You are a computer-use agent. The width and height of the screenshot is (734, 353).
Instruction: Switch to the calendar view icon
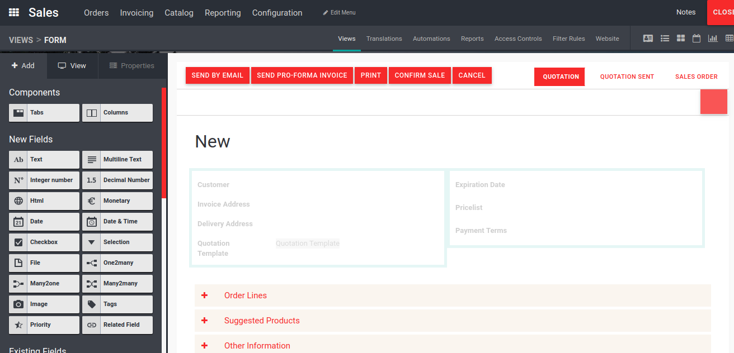pos(697,39)
